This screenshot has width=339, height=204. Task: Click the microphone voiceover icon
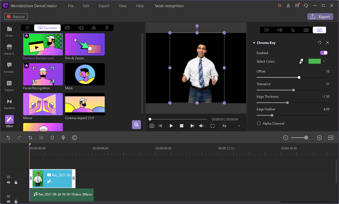[63, 138]
